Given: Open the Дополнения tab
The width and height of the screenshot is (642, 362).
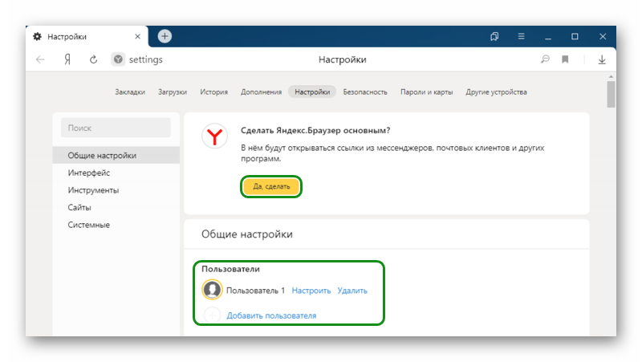Looking at the screenshot, I should [262, 92].
